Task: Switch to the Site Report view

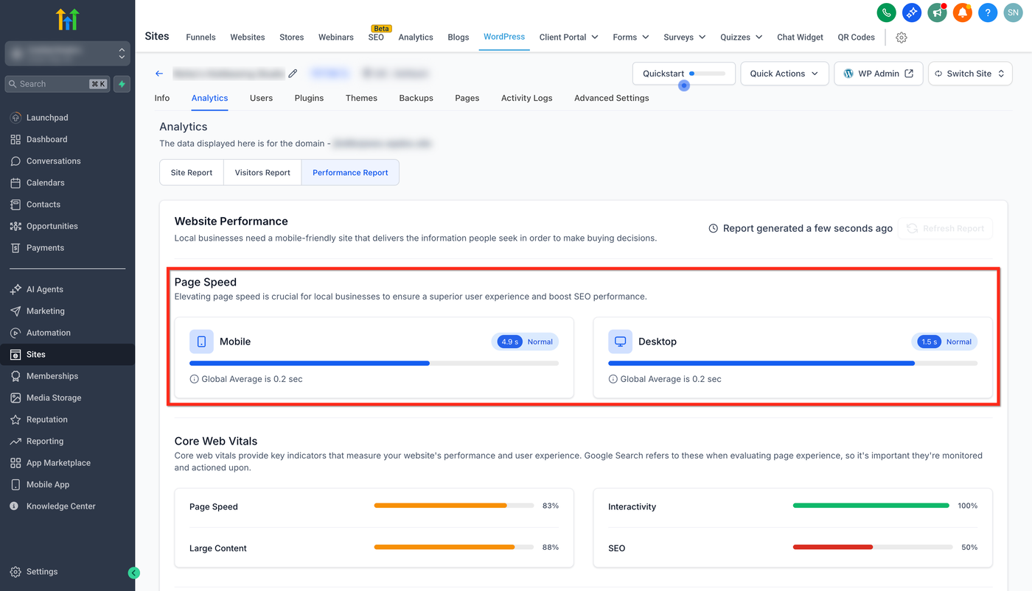Action: click(192, 172)
